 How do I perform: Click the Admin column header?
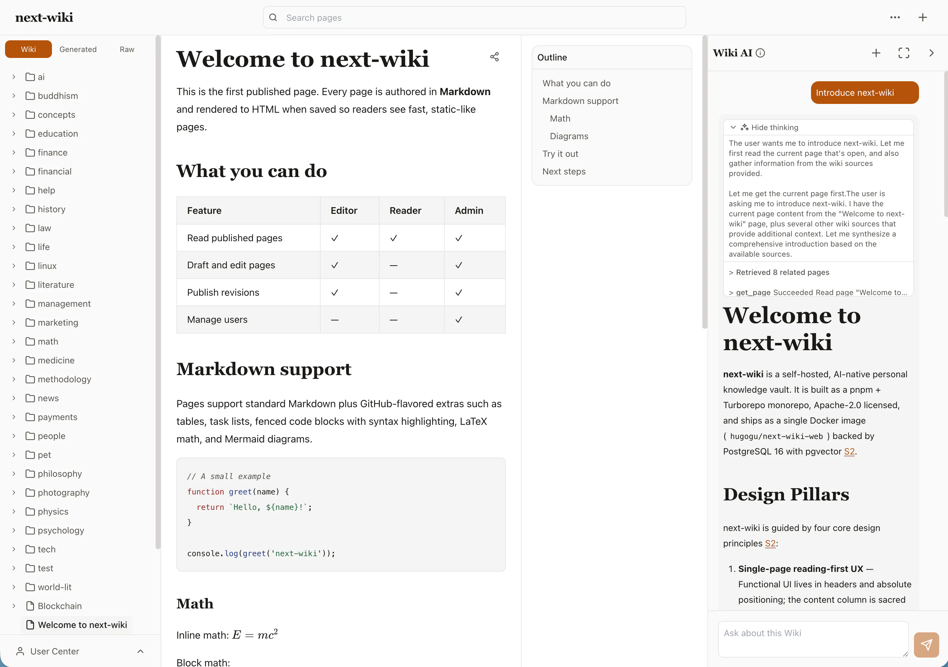[x=474, y=210]
